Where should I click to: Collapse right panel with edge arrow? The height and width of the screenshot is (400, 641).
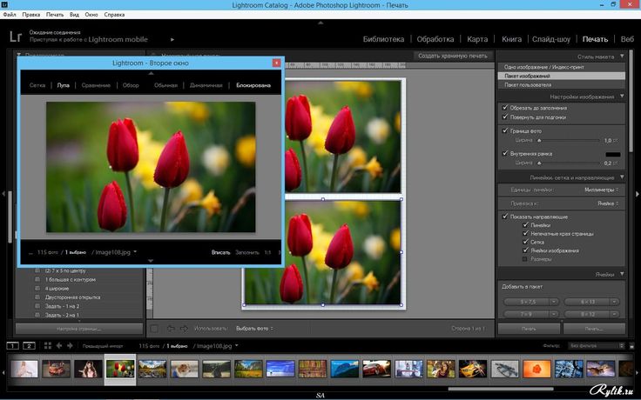(638, 194)
